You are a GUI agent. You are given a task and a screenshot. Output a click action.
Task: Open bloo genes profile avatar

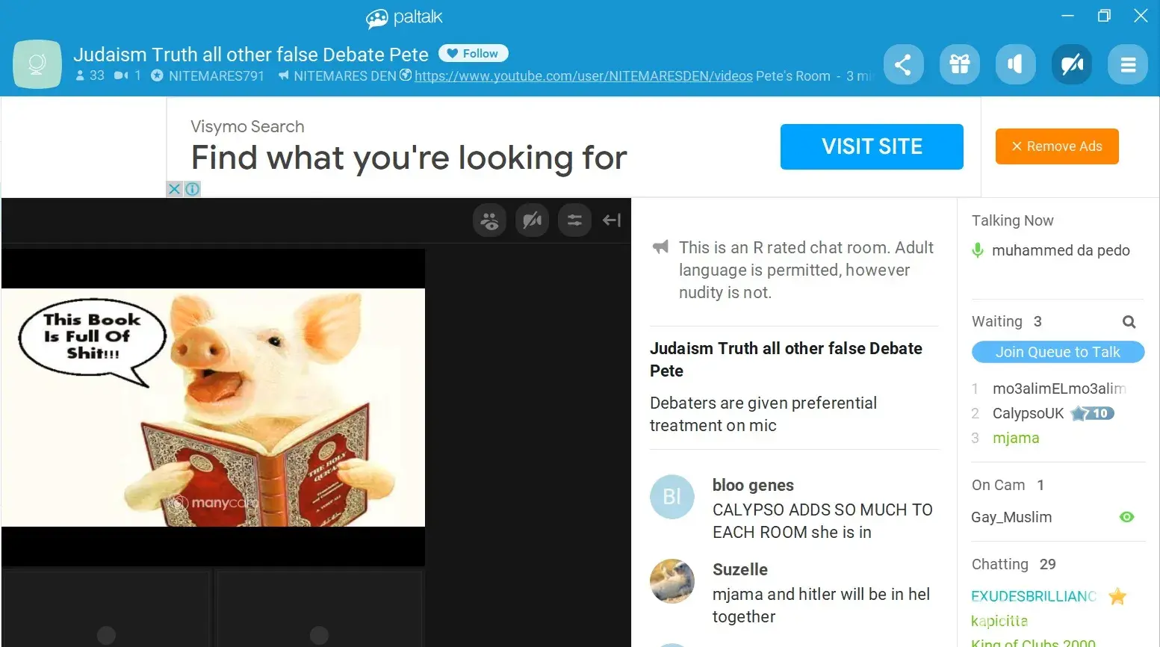672,497
